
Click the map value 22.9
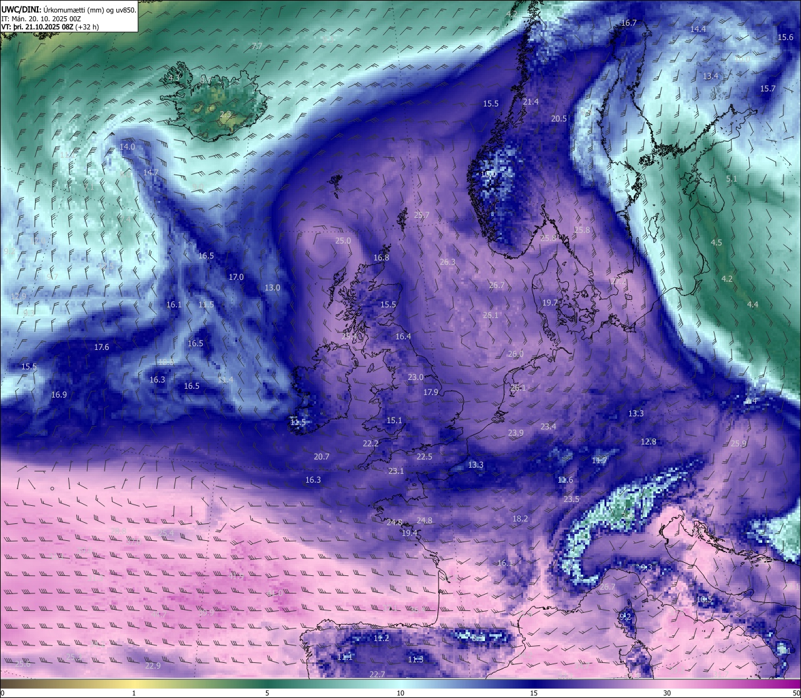click(153, 666)
